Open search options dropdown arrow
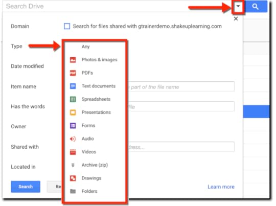The height and width of the screenshot is (206, 276). tap(238, 6)
